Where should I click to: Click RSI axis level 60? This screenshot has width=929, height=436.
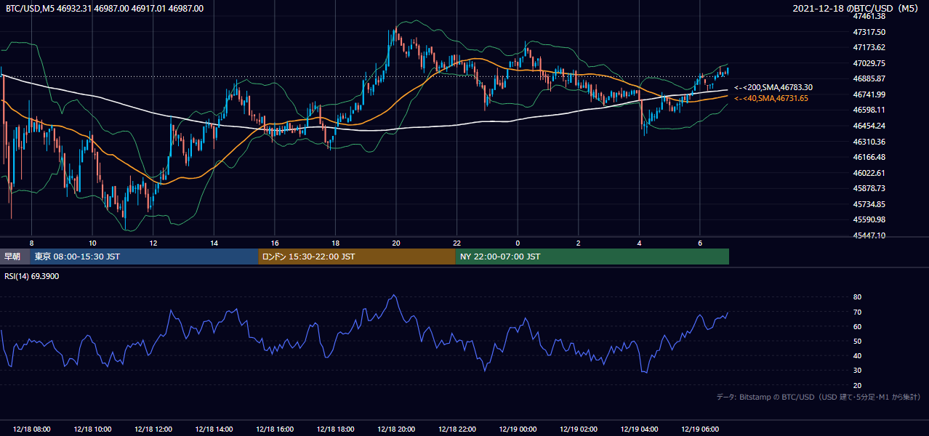click(x=857, y=326)
